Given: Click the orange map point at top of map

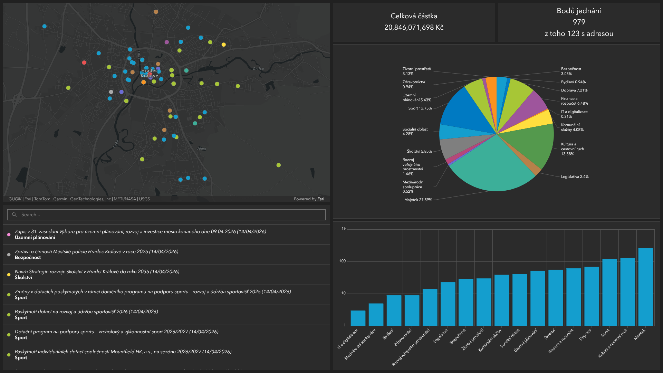Looking at the screenshot, I should pyautogui.click(x=156, y=12).
